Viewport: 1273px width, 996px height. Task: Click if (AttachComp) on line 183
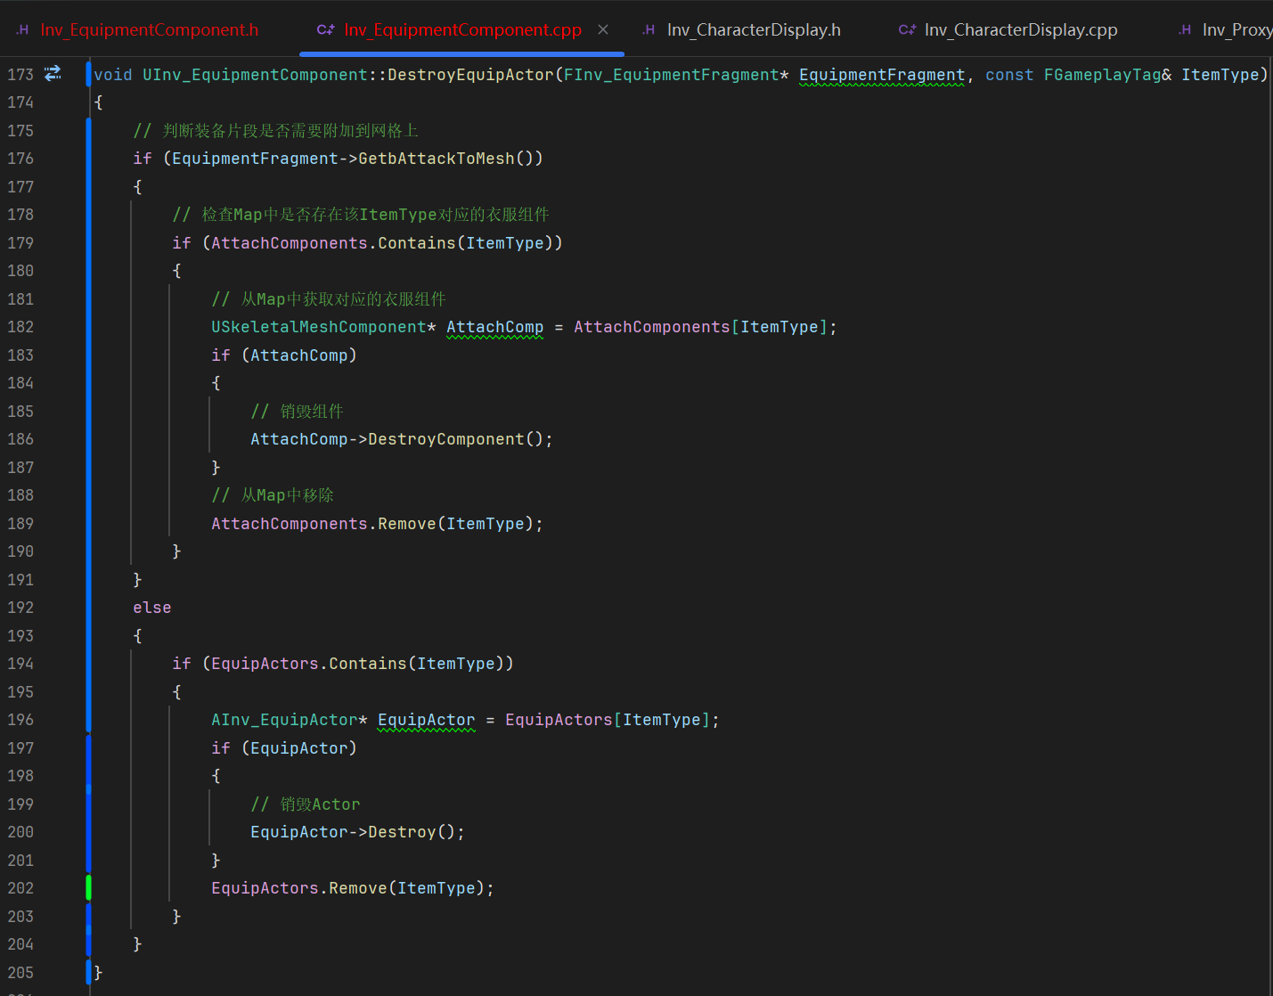coord(284,355)
